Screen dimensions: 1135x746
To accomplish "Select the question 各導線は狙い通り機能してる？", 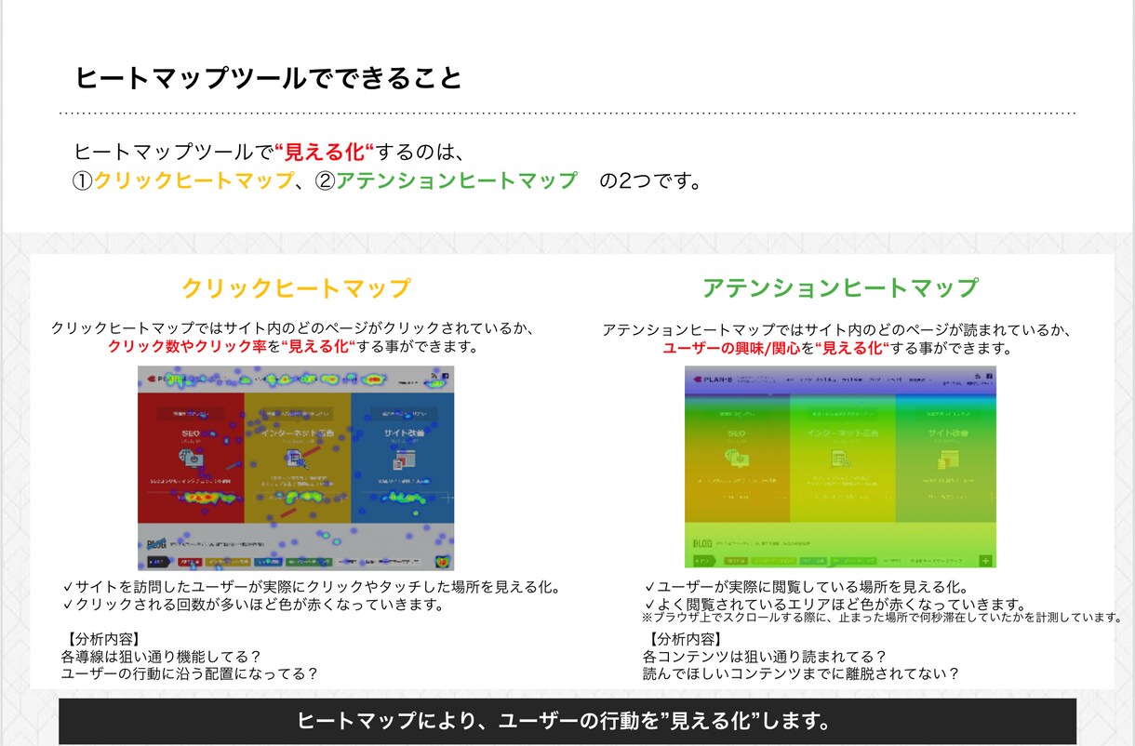I will point(162,657).
